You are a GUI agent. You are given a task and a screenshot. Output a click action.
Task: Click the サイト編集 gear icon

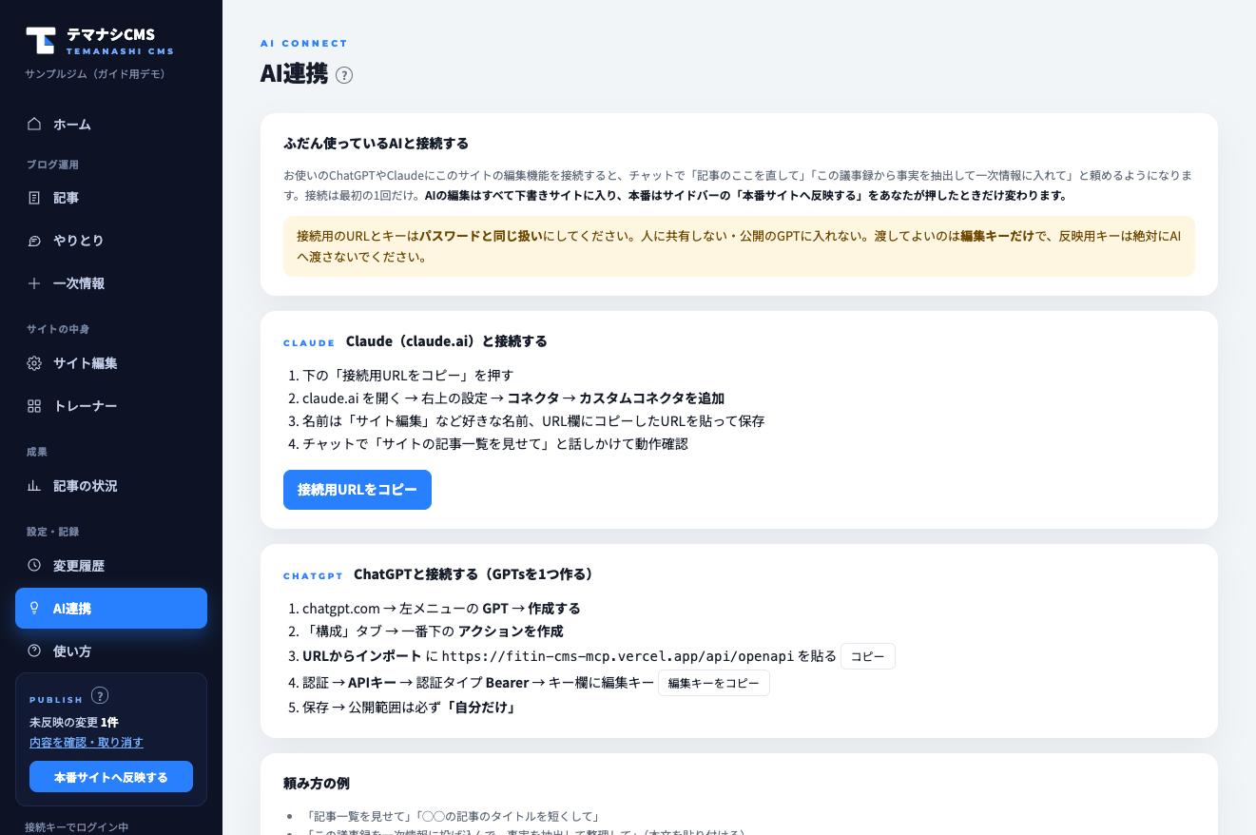coord(34,363)
